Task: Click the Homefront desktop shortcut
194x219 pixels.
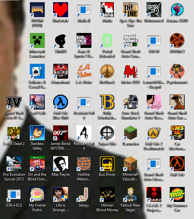Action: (61, 71)
